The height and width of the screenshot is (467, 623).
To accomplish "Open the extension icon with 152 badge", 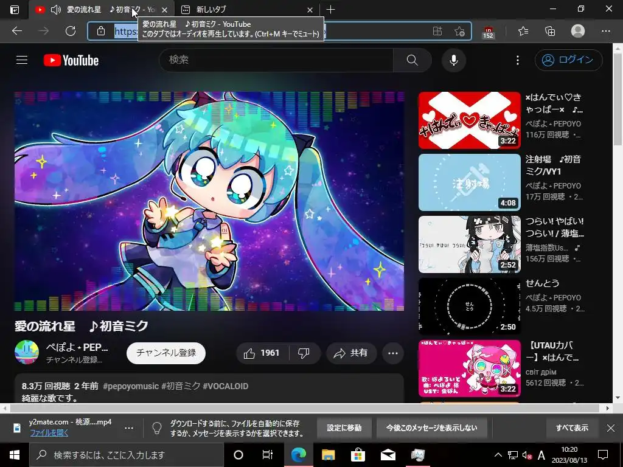I will [x=488, y=32].
